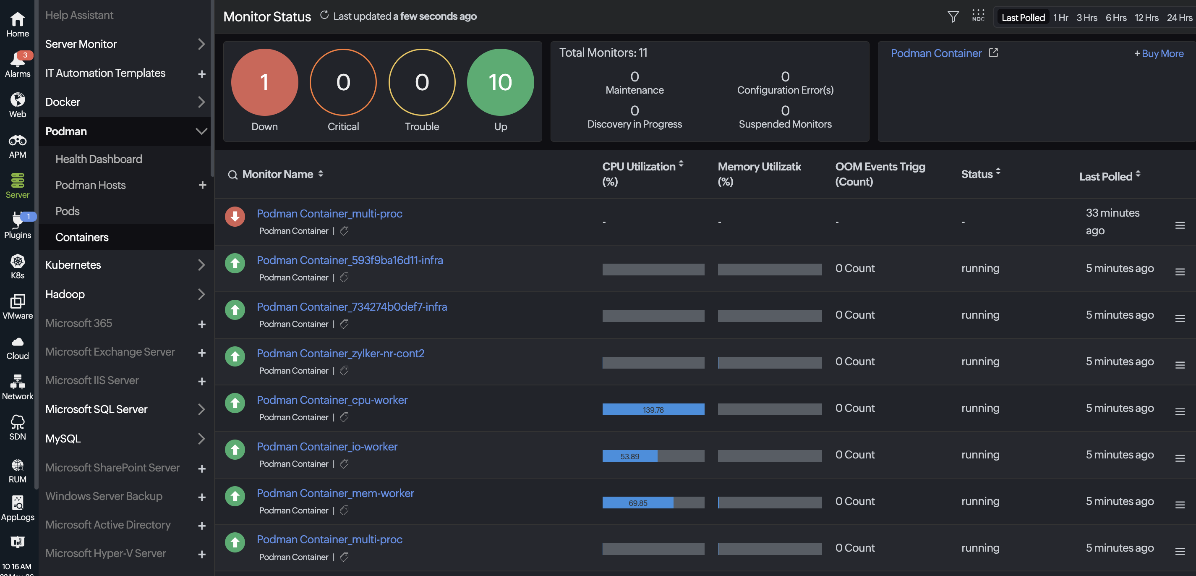Open hamburger menu for zylker-nr-cont2 row
1196x576 pixels.
click(1180, 365)
